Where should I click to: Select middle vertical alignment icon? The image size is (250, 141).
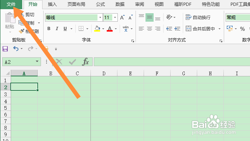click(x=150, y=17)
